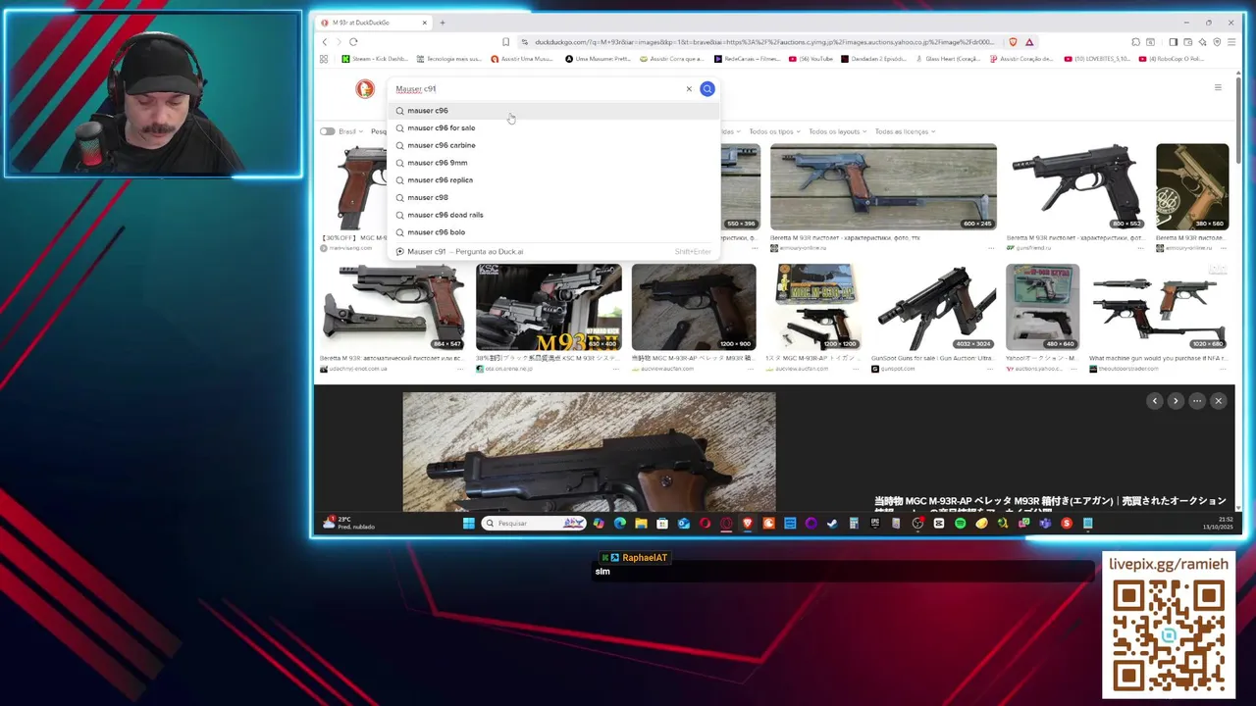The image size is (1256, 706).
Task: Choose suggestion mauser c96 replica
Action: click(554, 180)
